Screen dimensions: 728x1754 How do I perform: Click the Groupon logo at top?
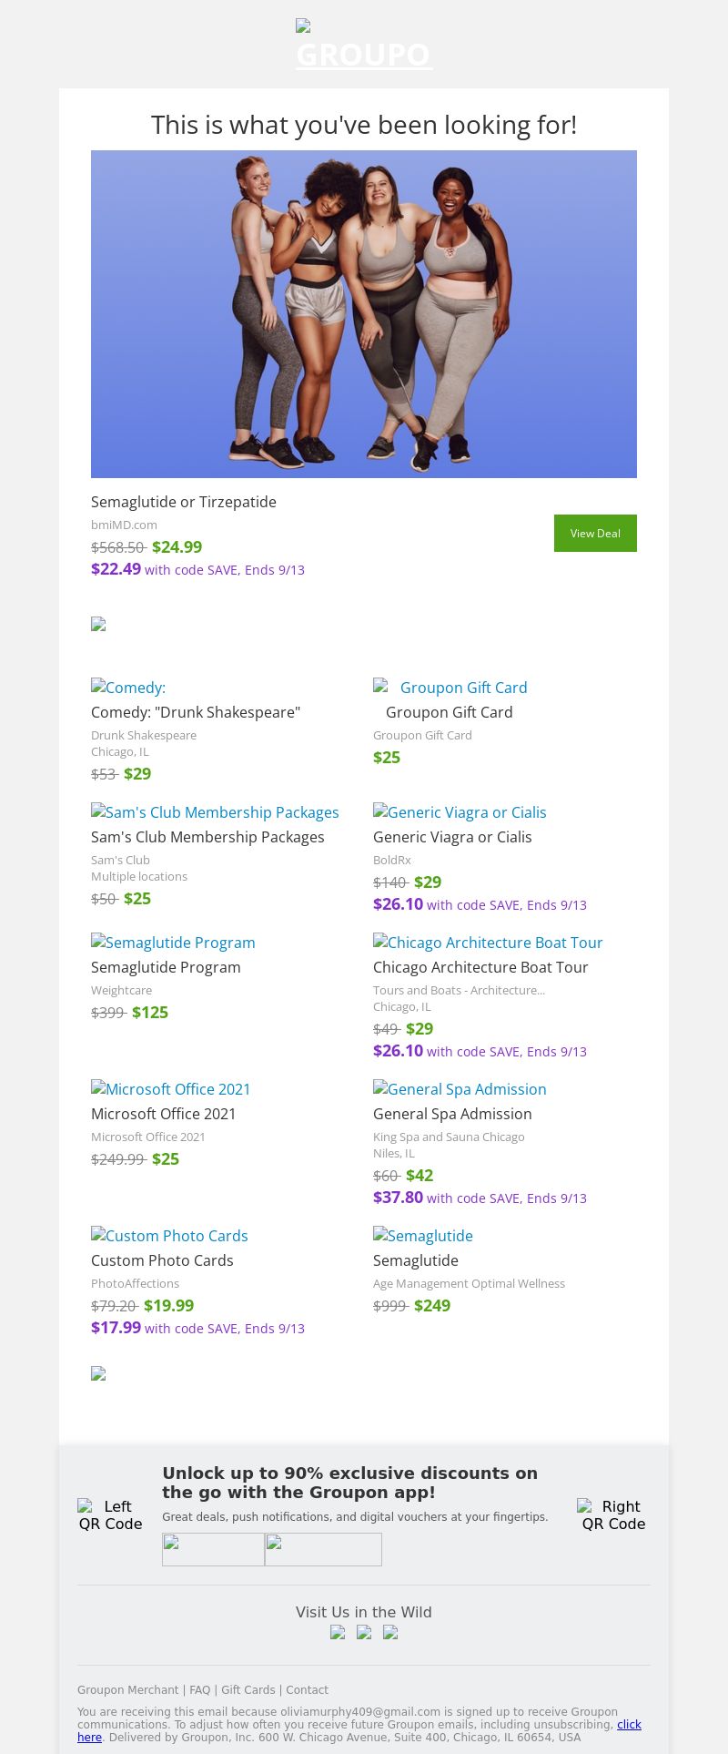364,46
